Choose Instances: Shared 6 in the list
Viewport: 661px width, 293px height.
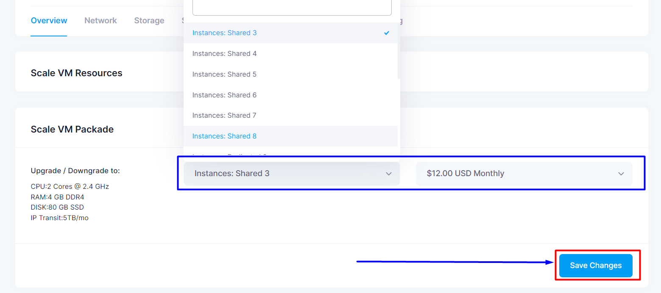point(290,95)
